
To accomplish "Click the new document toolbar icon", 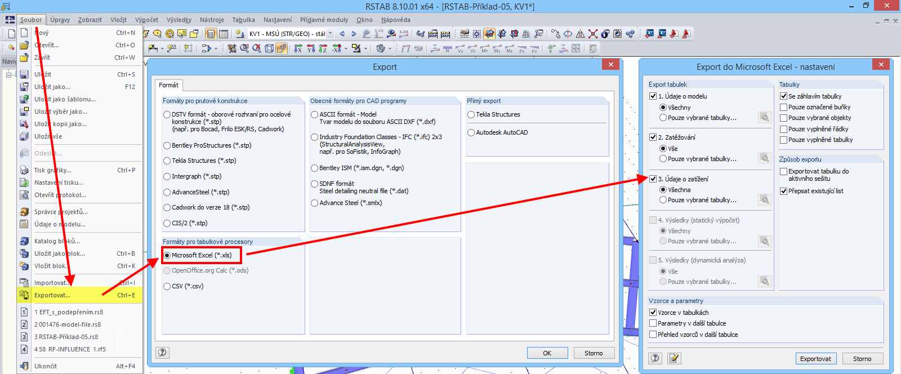I will 11,33.
